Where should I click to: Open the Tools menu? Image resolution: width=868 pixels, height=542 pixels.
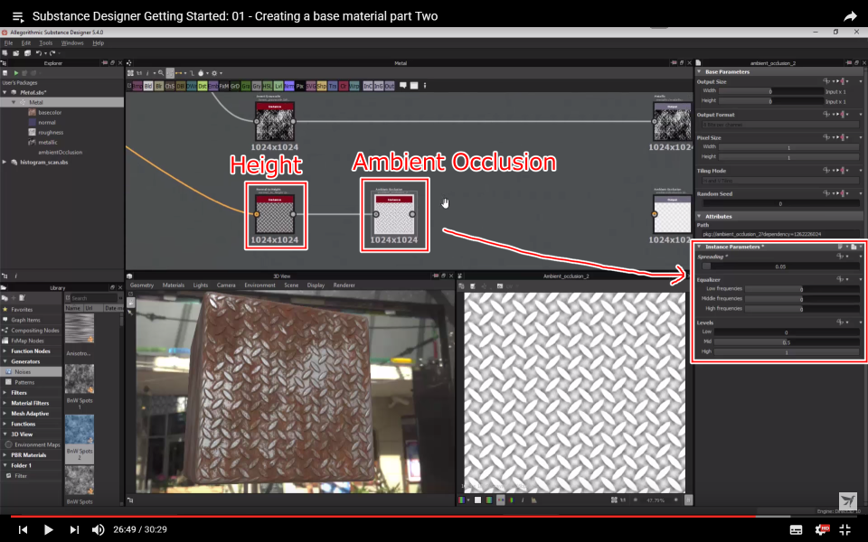pyautogui.click(x=46, y=42)
